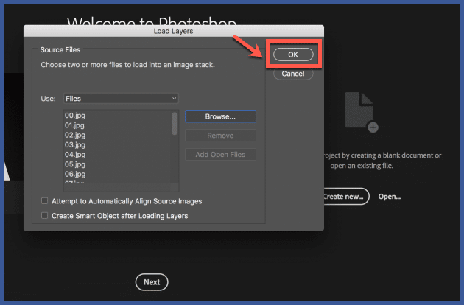This screenshot has width=464, height=305.
Task: Click Open link on welcome screen
Action: point(390,197)
